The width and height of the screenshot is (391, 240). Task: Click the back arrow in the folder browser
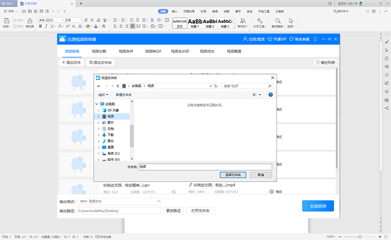point(99,86)
